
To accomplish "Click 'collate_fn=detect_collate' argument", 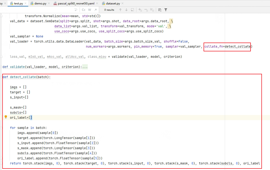I will point(228,47).
